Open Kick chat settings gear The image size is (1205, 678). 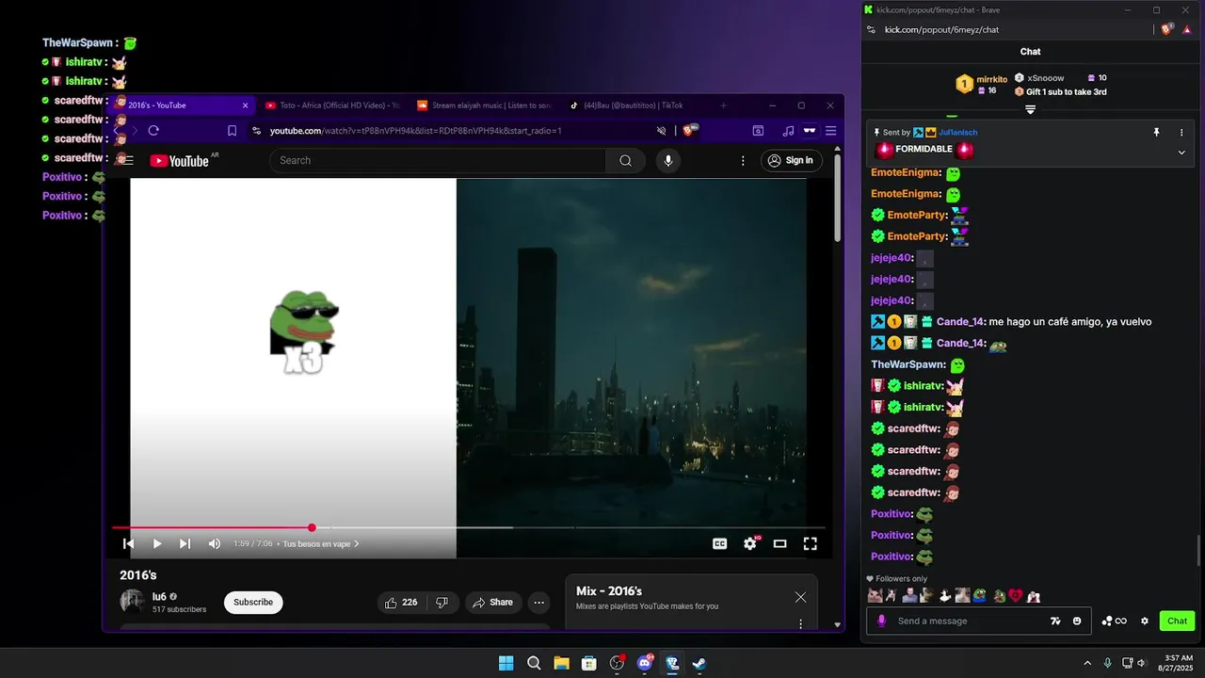point(1145,621)
